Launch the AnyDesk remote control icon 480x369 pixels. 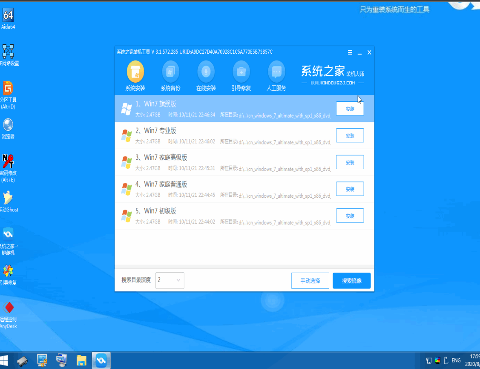coord(8,308)
